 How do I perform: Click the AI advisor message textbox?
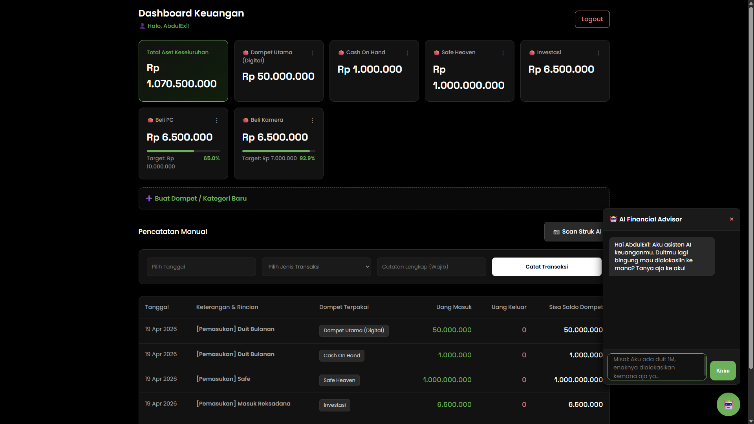[x=656, y=367]
